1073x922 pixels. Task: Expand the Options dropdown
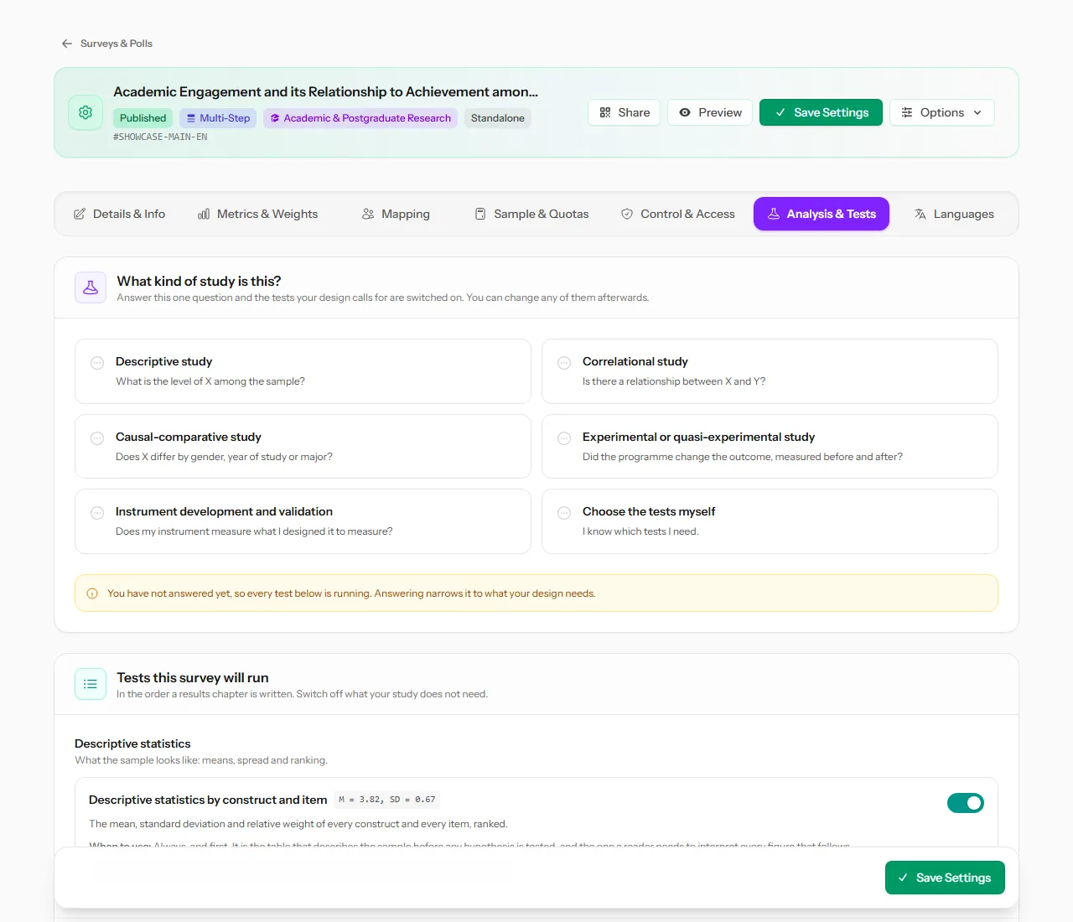point(942,112)
